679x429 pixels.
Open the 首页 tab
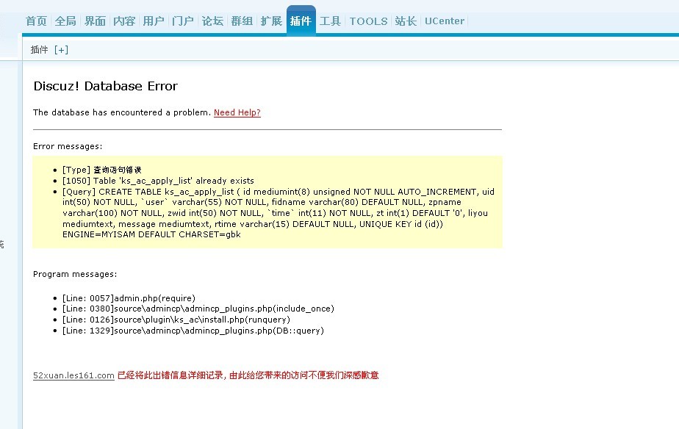tap(36, 21)
